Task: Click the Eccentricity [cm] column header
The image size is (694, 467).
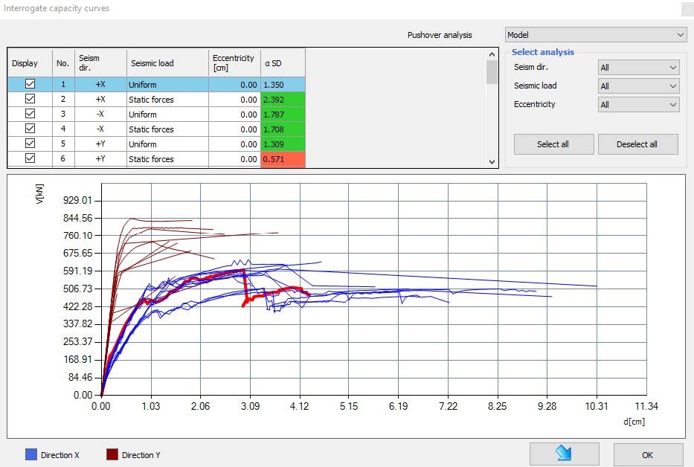Action: click(234, 63)
